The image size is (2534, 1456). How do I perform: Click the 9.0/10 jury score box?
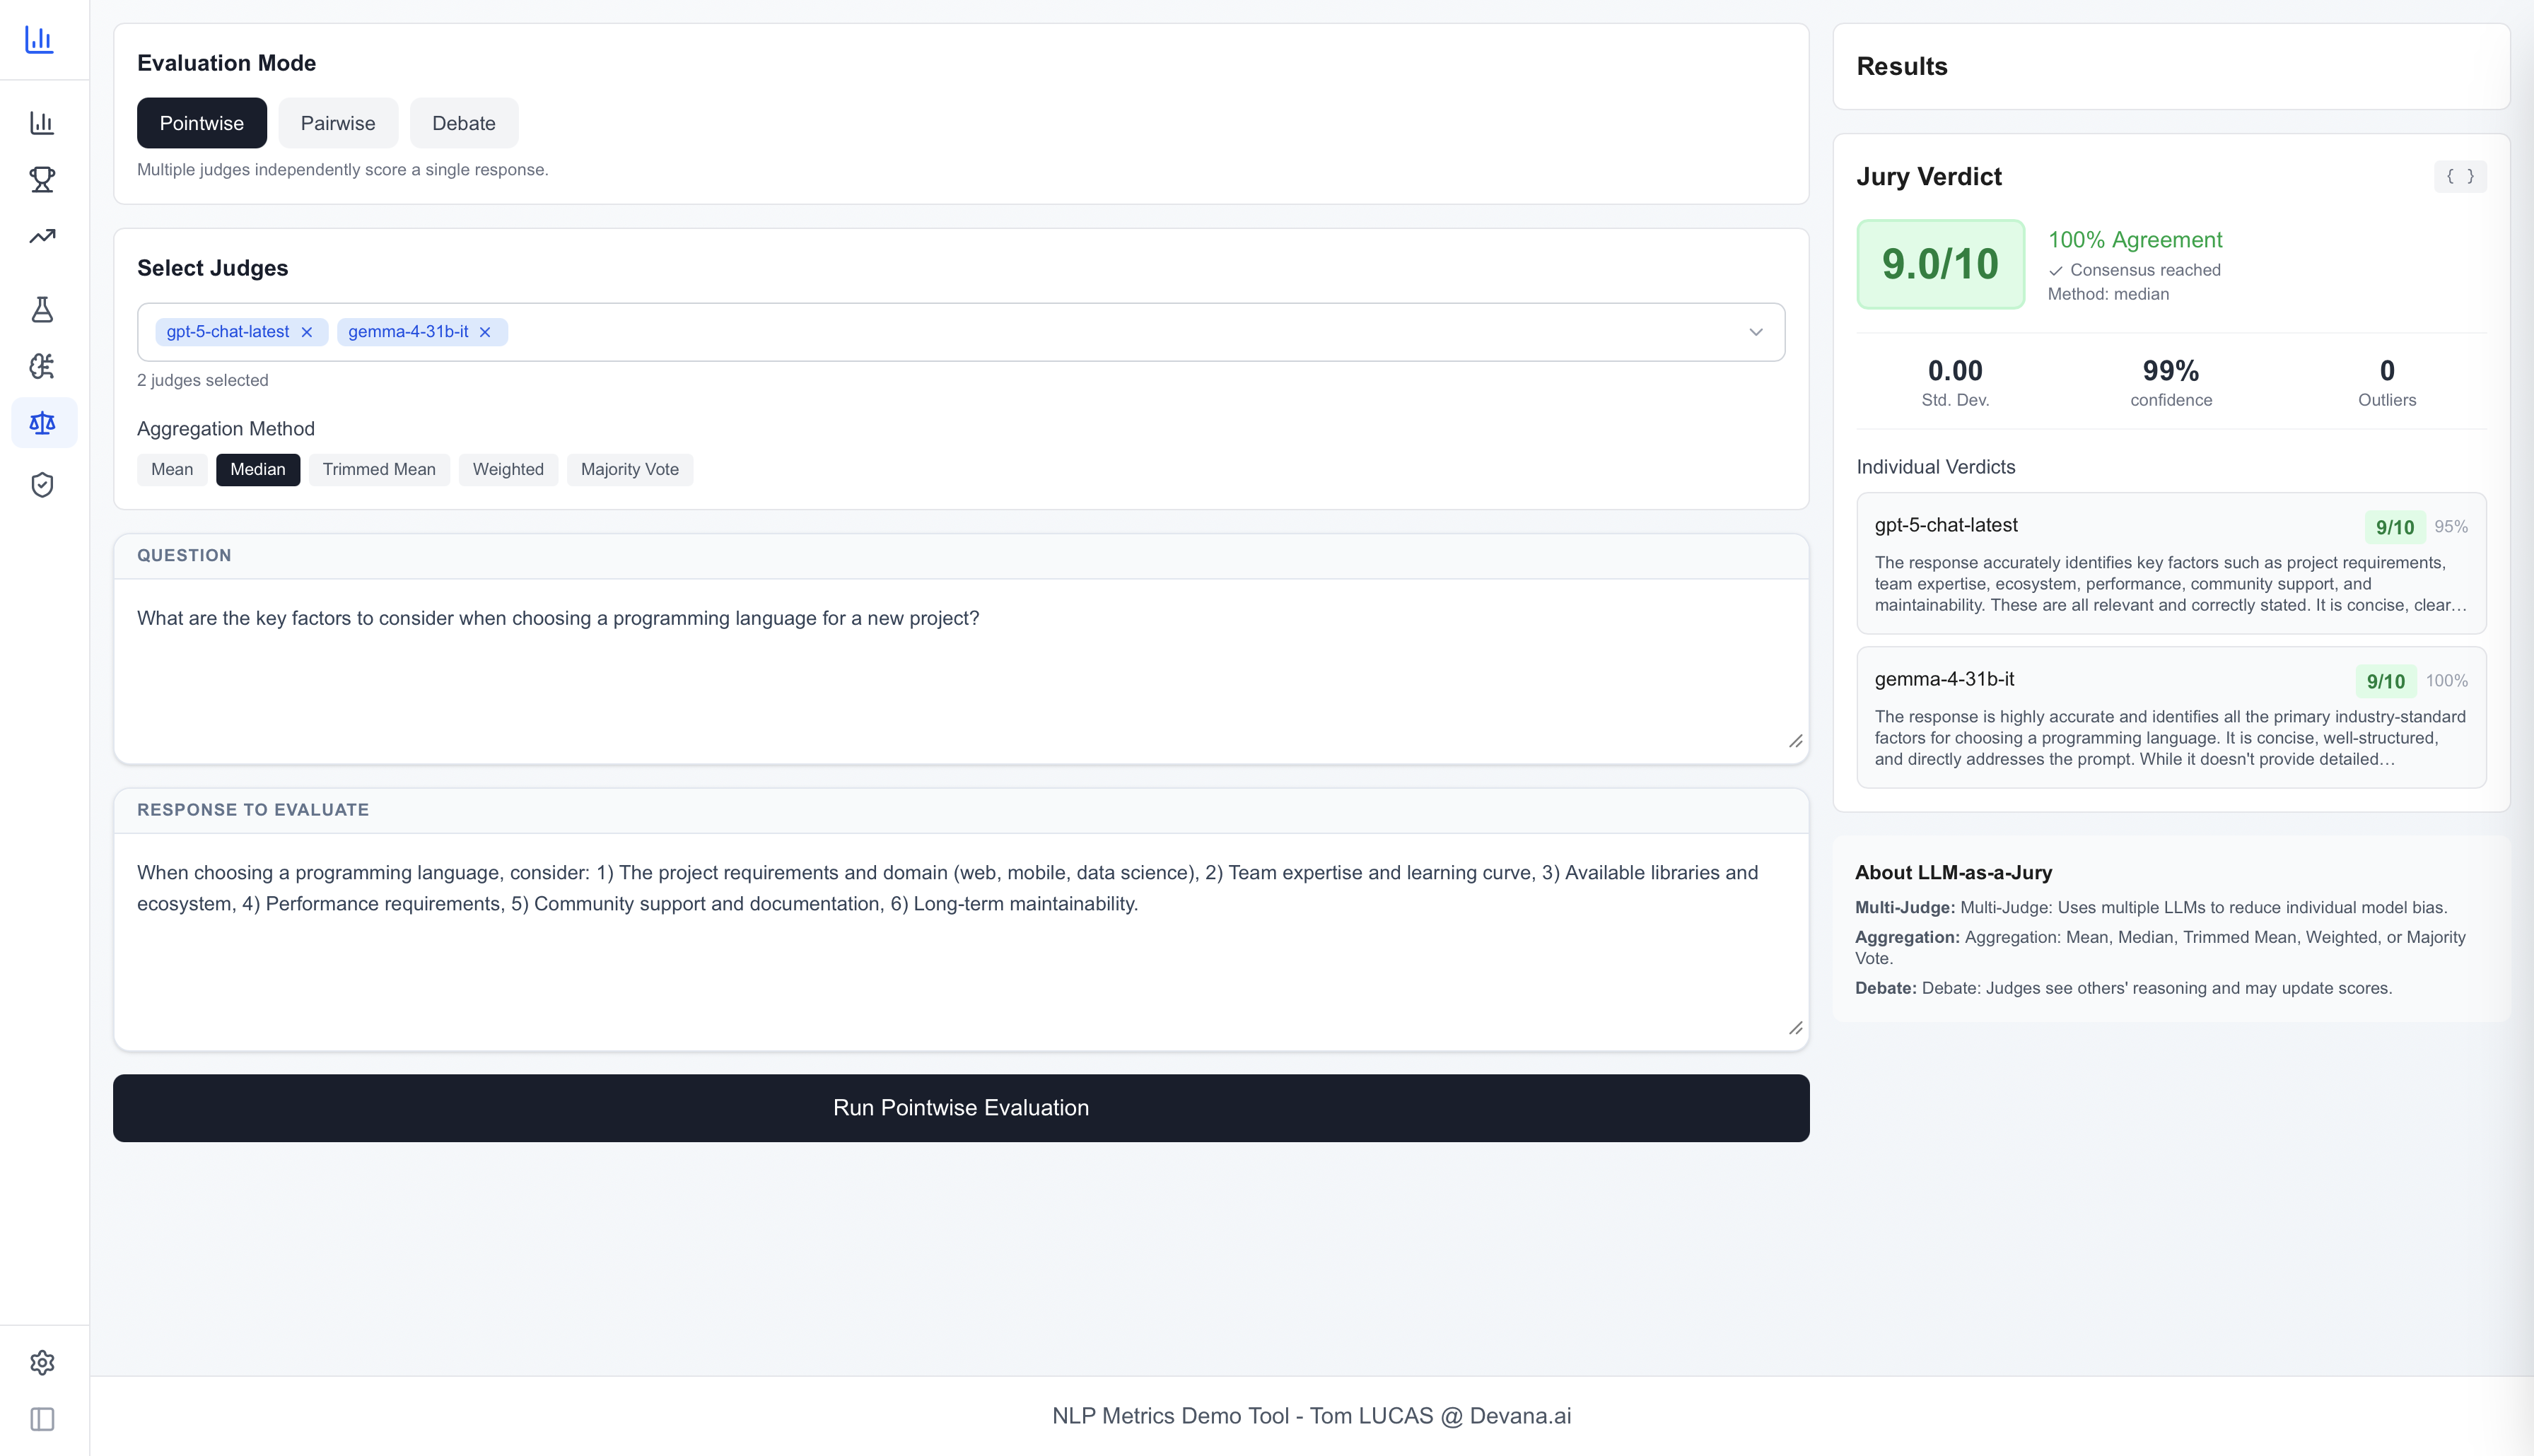[x=1940, y=264]
